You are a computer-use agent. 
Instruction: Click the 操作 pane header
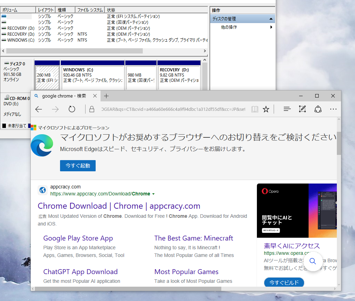243,10
